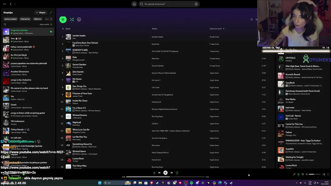The height and width of the screenshot is (186, 331).
Task: Open the queue panel icon
Action: 298,174
